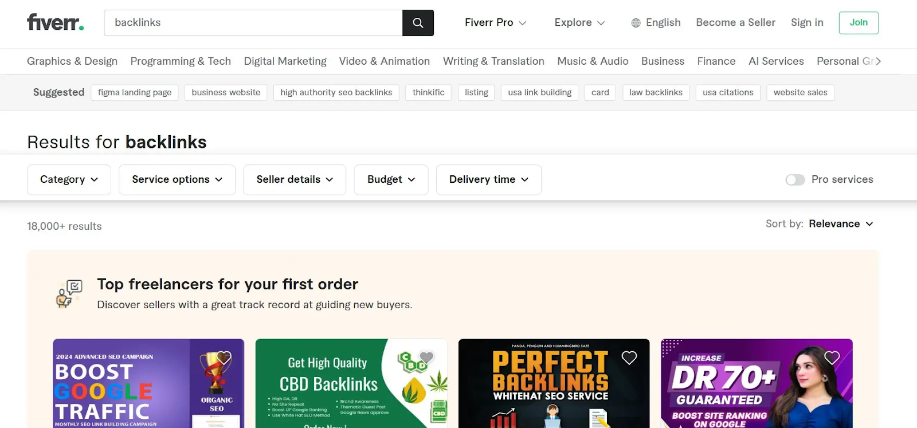The height and width of the screenshot is (428, 917).
Task: Open Boost Google Traffic gig thumbnail
Action: click(x=148, y=383)
